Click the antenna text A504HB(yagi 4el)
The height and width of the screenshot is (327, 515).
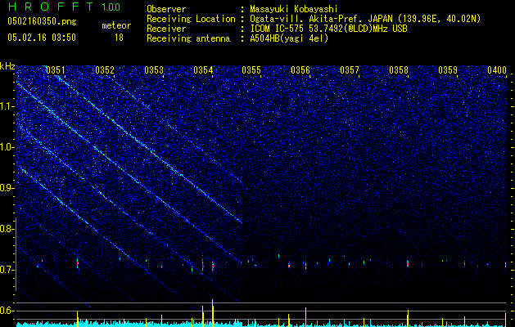click(x=289, y=38)
